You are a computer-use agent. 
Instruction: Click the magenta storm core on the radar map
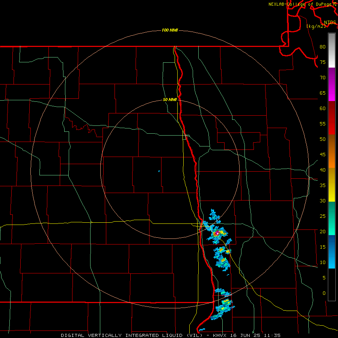tap(217, 232)
